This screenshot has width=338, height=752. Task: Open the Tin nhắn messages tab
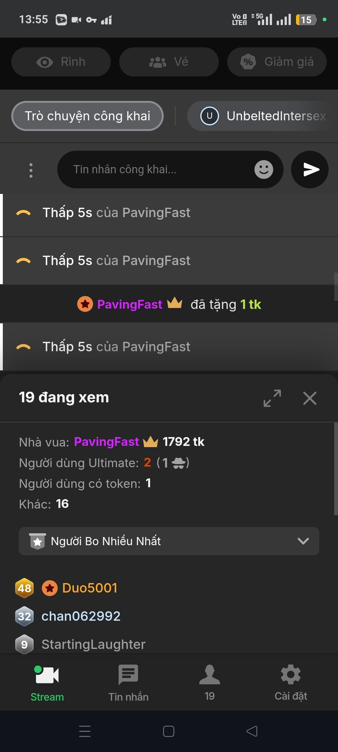(x=128, y=683)
